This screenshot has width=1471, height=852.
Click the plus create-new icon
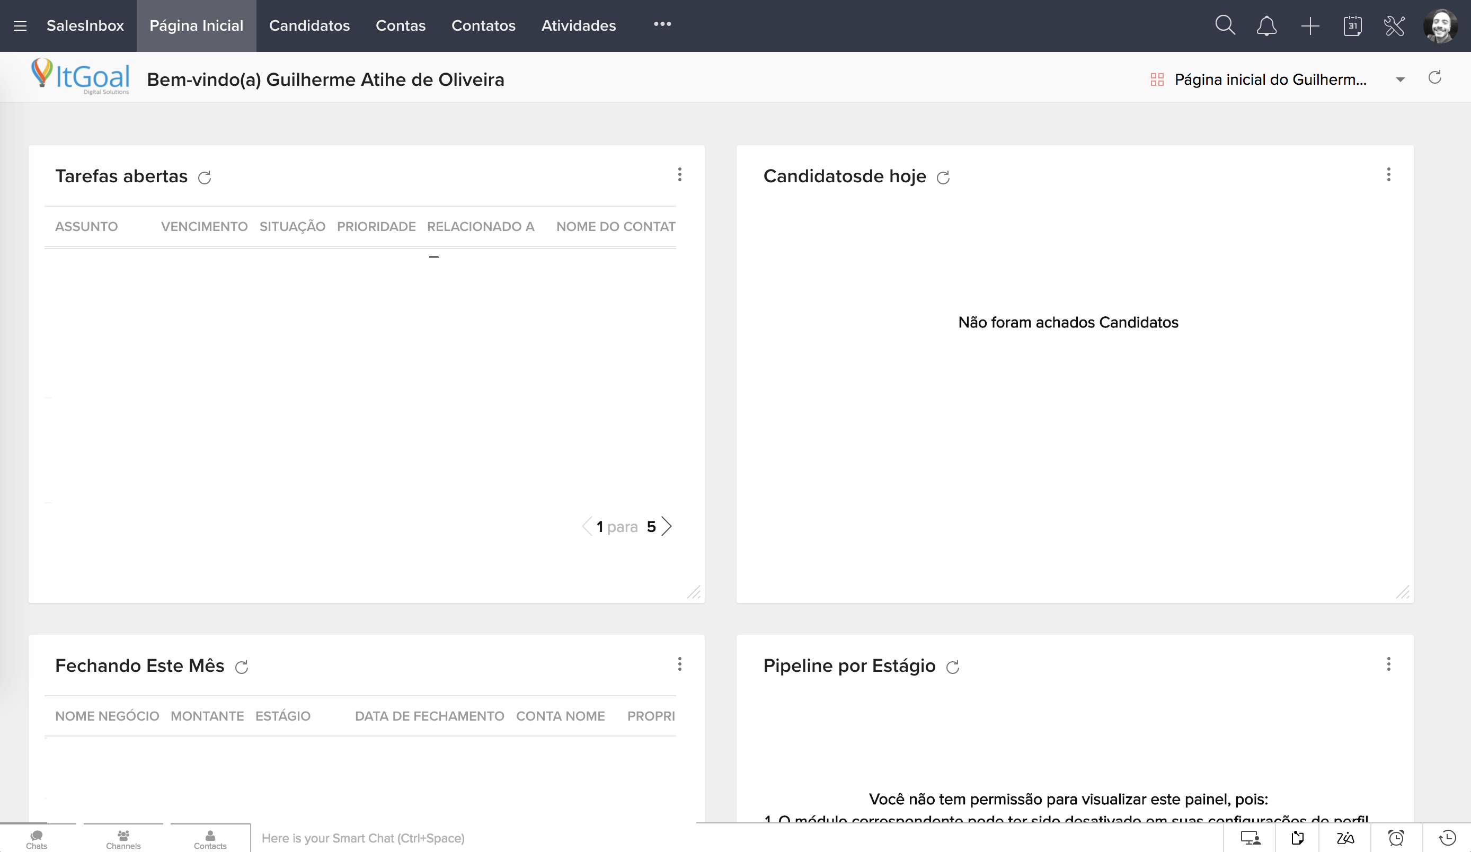point(1310,25)
